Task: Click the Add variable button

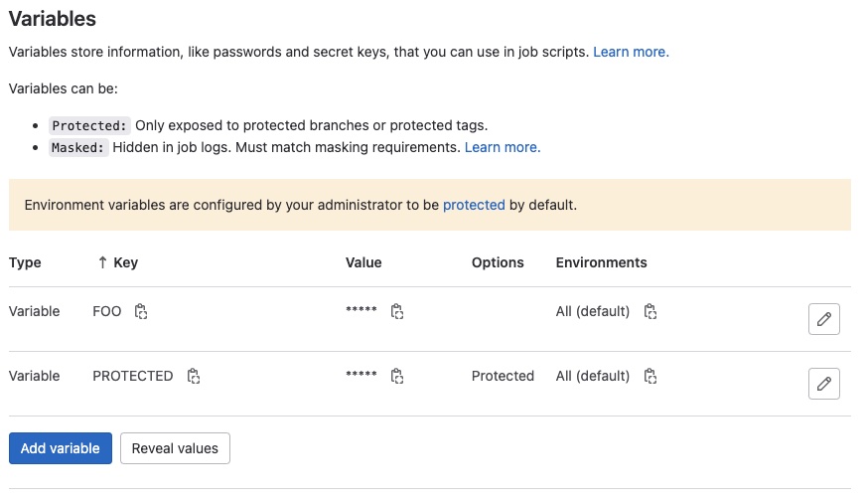Action: click(60, 448)
